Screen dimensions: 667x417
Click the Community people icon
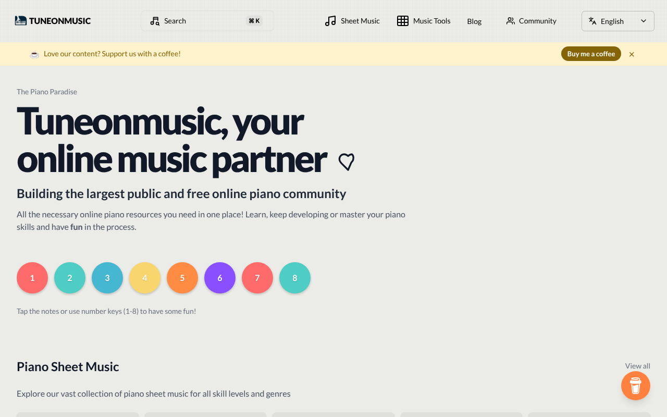click(x=510, y=21)
